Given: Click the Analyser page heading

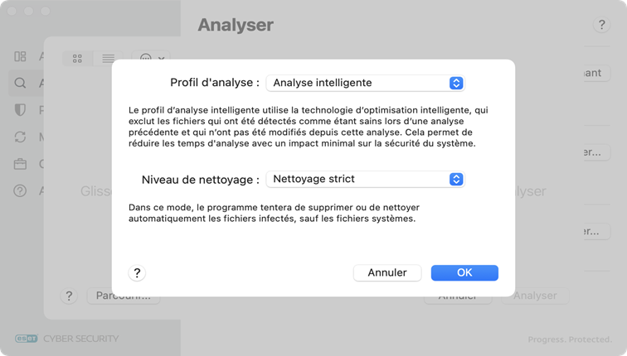Looking at the screenshot, I should tap(236, 26).
